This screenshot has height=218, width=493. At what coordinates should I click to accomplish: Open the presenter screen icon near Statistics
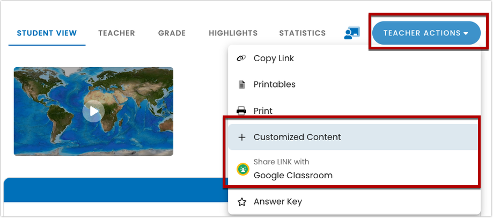pos(352,33)
